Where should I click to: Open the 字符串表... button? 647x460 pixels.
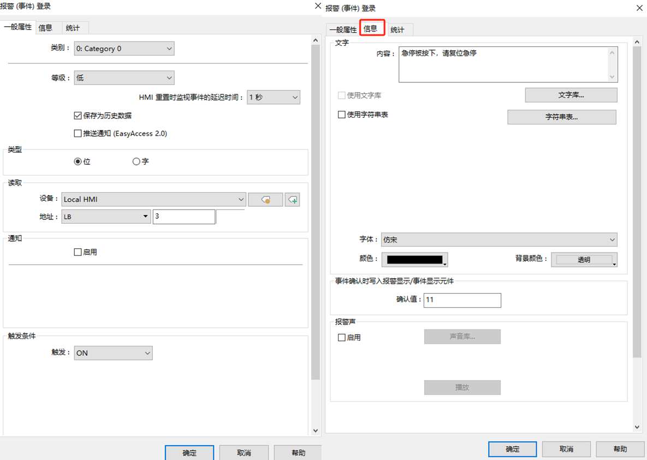point(562,117)
